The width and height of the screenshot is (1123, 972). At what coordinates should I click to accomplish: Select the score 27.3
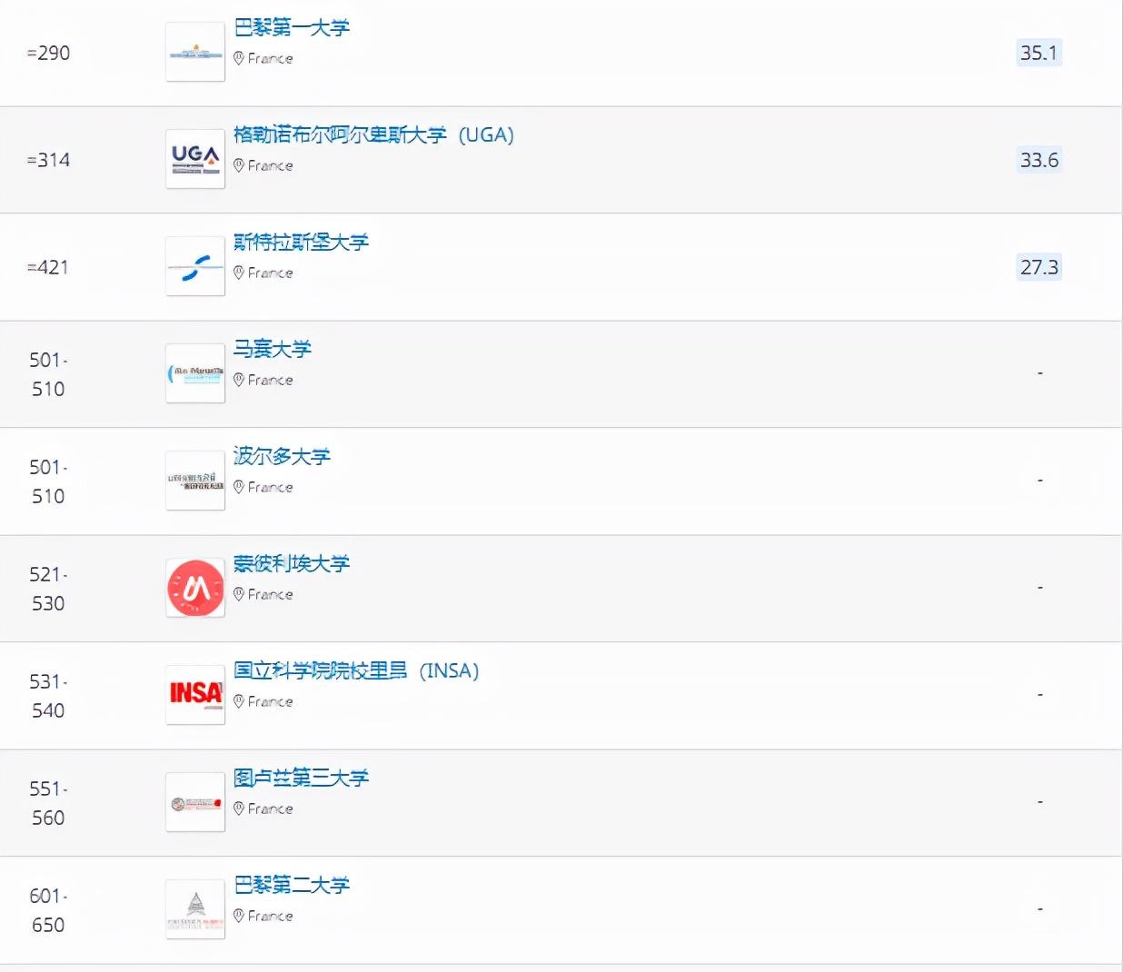pyautogui.click(x=1039, y=267)
